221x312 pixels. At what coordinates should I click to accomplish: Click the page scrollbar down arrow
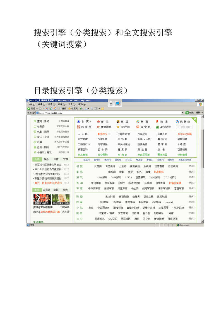202,221
